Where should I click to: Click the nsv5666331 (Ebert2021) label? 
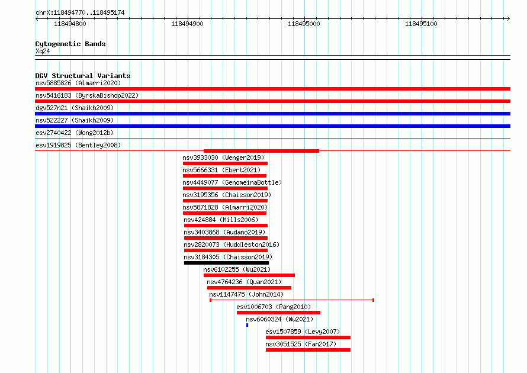coord(221,170)
